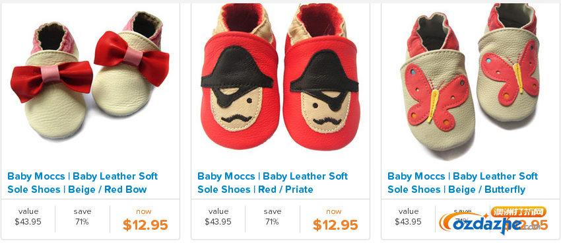Follow the Beige / Red Bow title link

click(82, 183)
